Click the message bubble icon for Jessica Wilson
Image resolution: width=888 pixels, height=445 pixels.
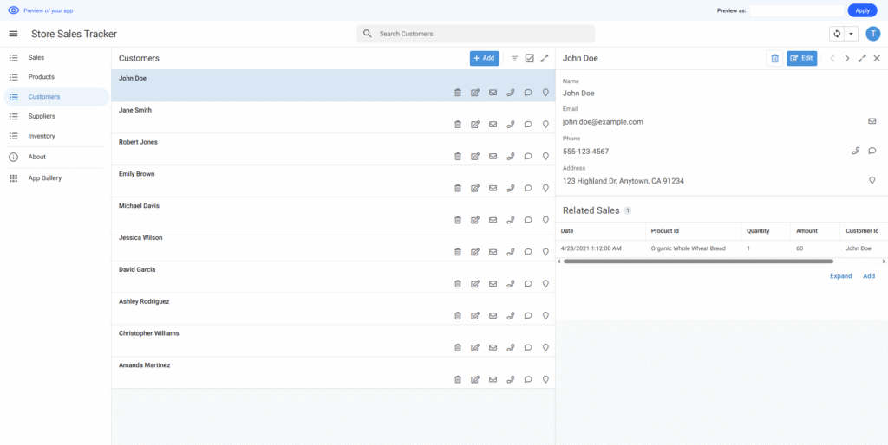click(528, 252)
